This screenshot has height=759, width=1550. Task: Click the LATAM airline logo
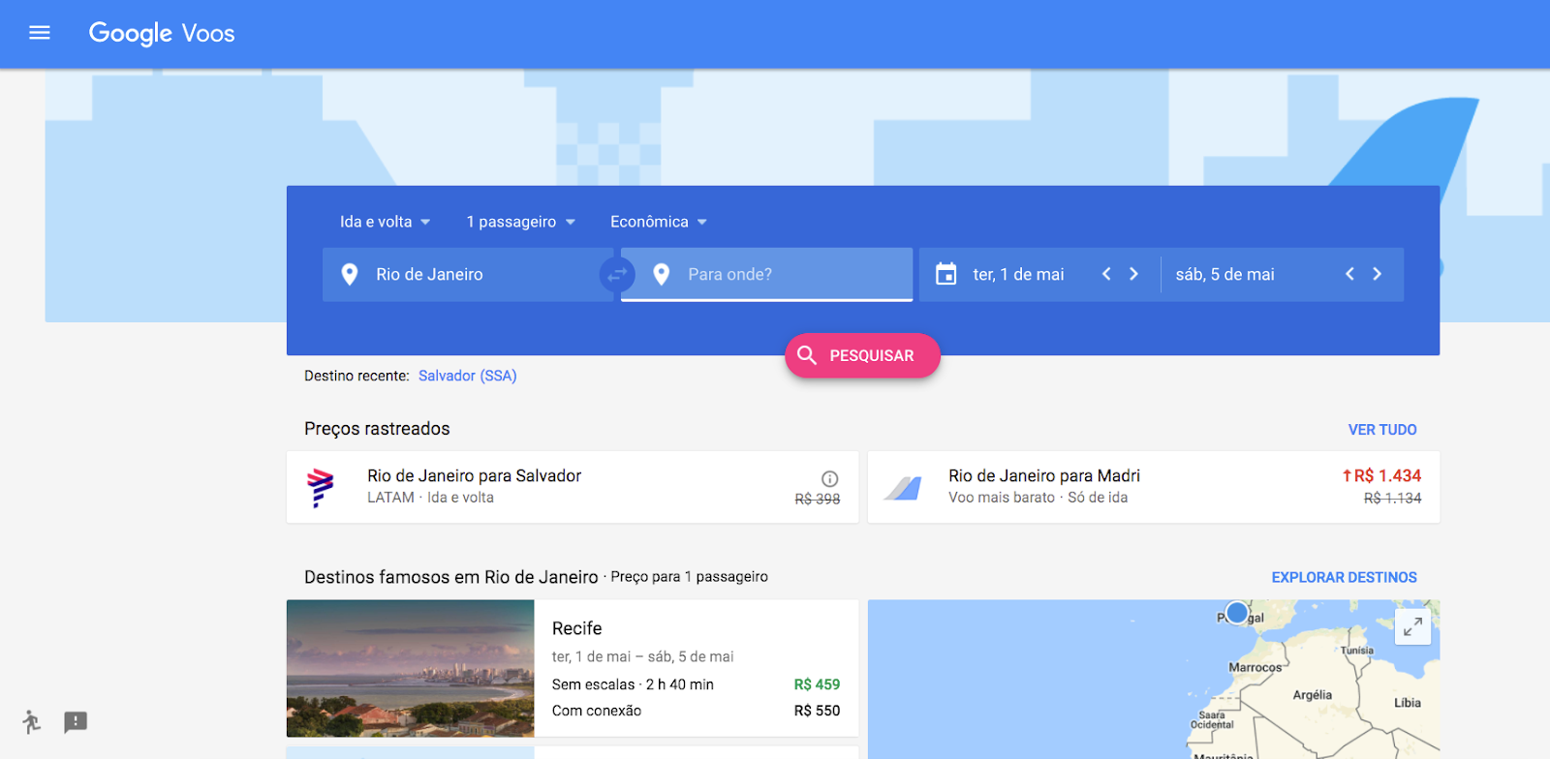[320, 488]
